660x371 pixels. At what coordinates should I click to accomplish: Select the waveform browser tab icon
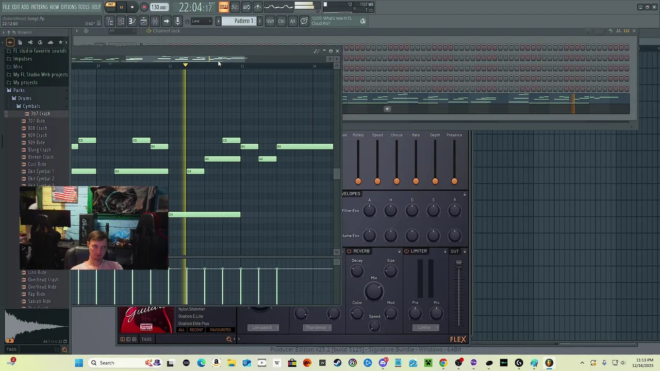pyautogui.click(x=10, y=42)
